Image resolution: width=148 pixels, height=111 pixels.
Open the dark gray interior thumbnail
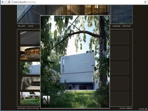click(30, 38)
